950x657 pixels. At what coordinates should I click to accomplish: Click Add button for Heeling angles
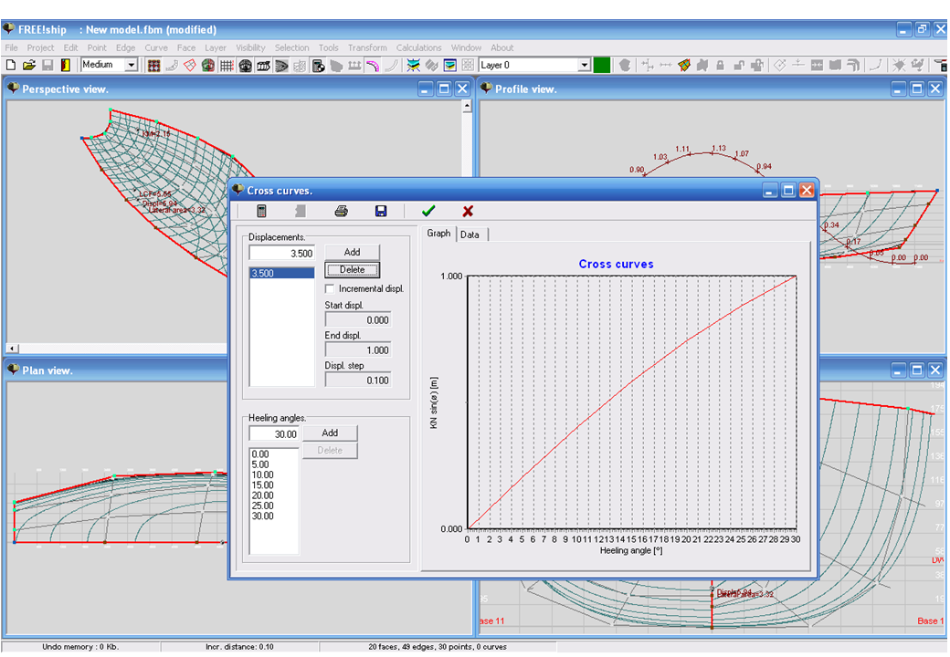(330, 433)
